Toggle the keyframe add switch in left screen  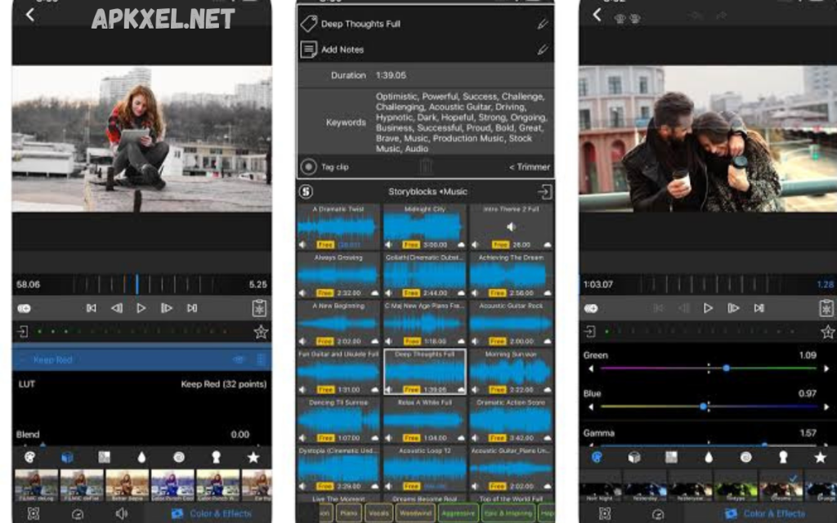coord(24,308)
